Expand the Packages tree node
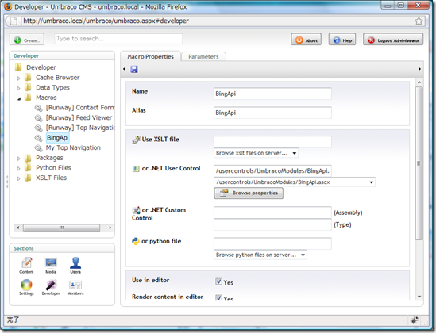The image size is (436, 333). 18,159
